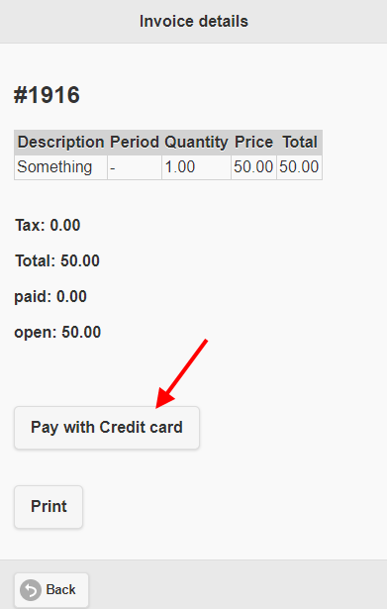Image resolution: width=387 pixels, height=609 pixels.
Task: Select the 50.00 price cell
Action: pyautogui.click(x=253, y=167)
